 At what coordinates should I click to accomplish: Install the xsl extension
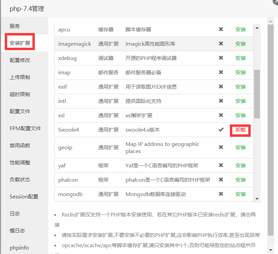pos(240,115)
